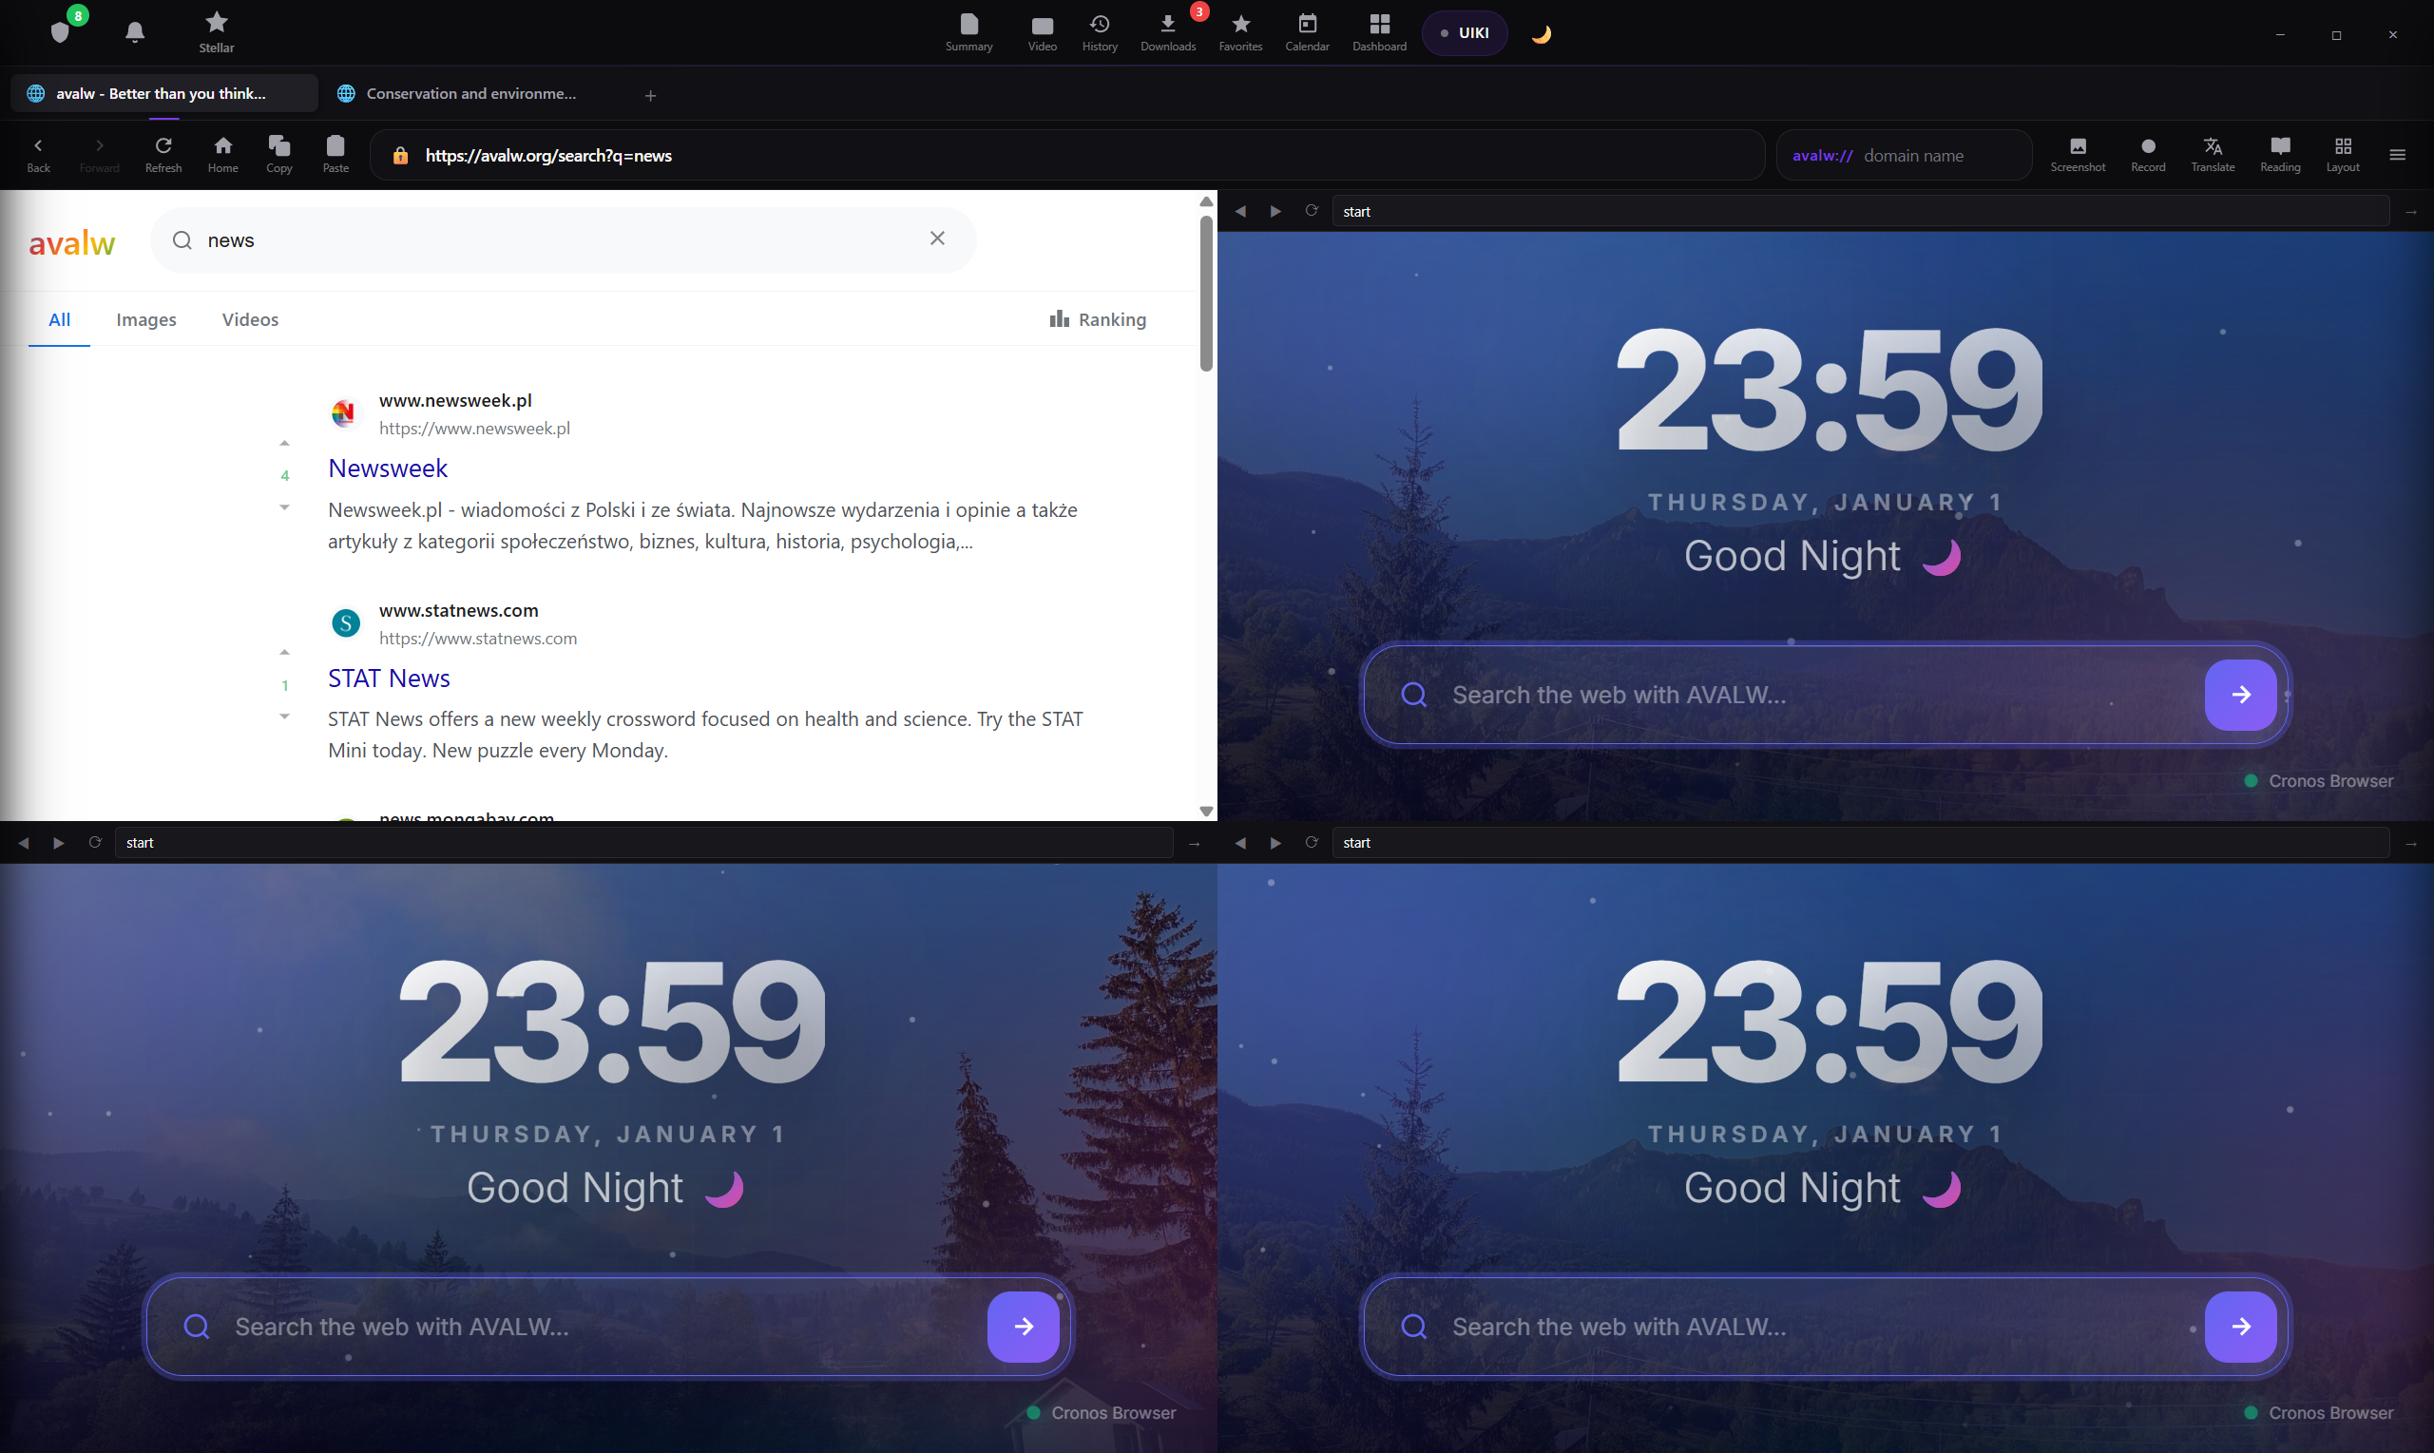
Task: Open the Newsweek link
Action: click(x=388, y=468)
